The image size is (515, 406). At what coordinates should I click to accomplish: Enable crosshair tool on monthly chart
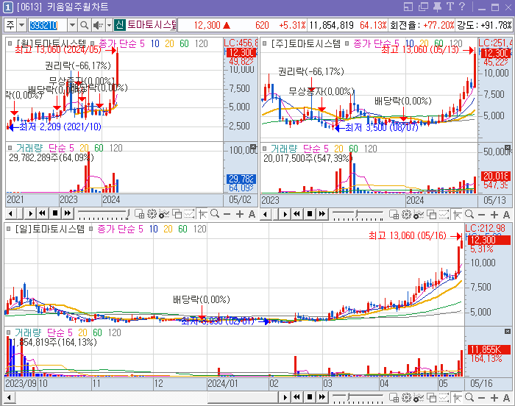point(202,214)
